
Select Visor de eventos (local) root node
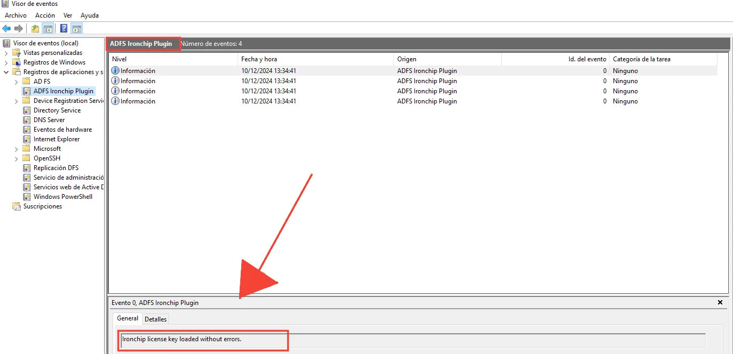(46, 43)
